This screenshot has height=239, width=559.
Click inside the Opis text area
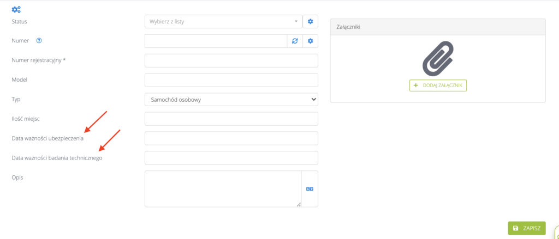(223, 188)
